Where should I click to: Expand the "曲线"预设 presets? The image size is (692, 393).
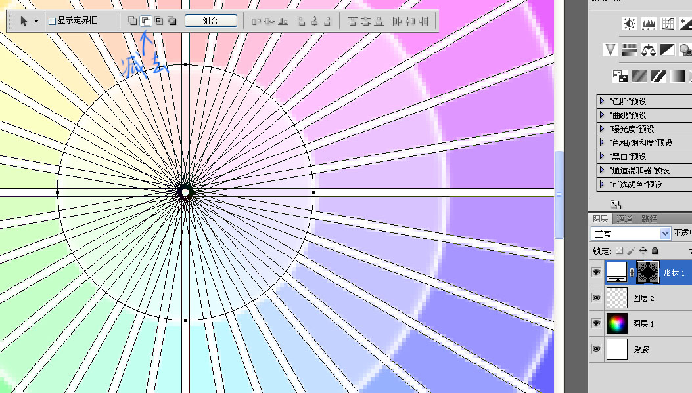tap(602, 115)
